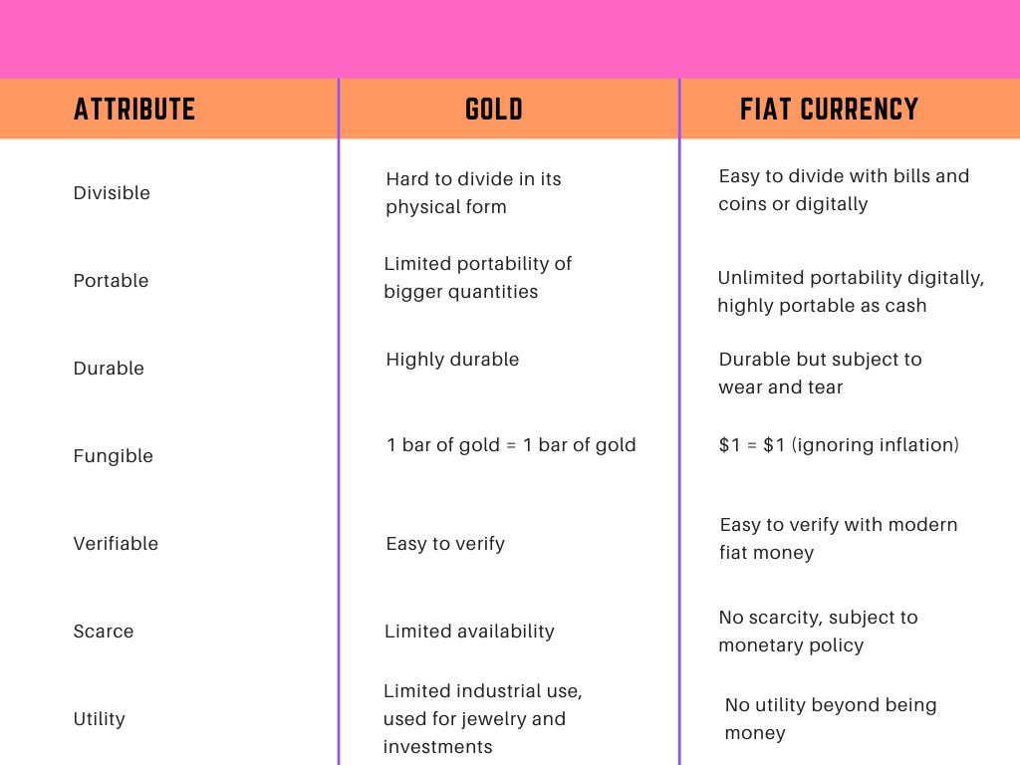Click 'Hard to divide in its physical form' text

click(x=473, y=192)
